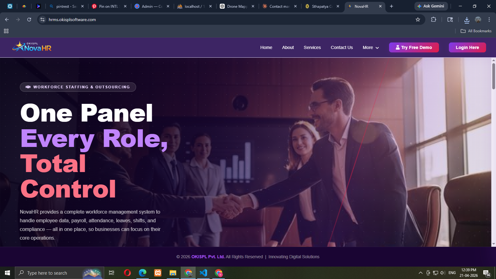Launch Microsoft Edge from the taskbar
Image resolution: width=496 pixels, height=279 pixels.
[x=142, y=273]
